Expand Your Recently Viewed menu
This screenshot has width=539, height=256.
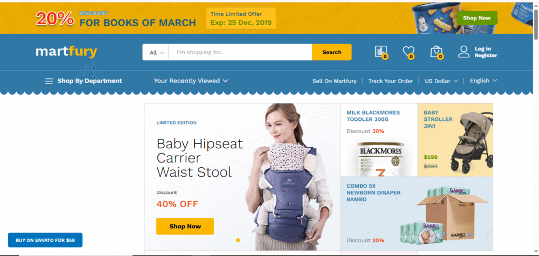coord(191,81)
